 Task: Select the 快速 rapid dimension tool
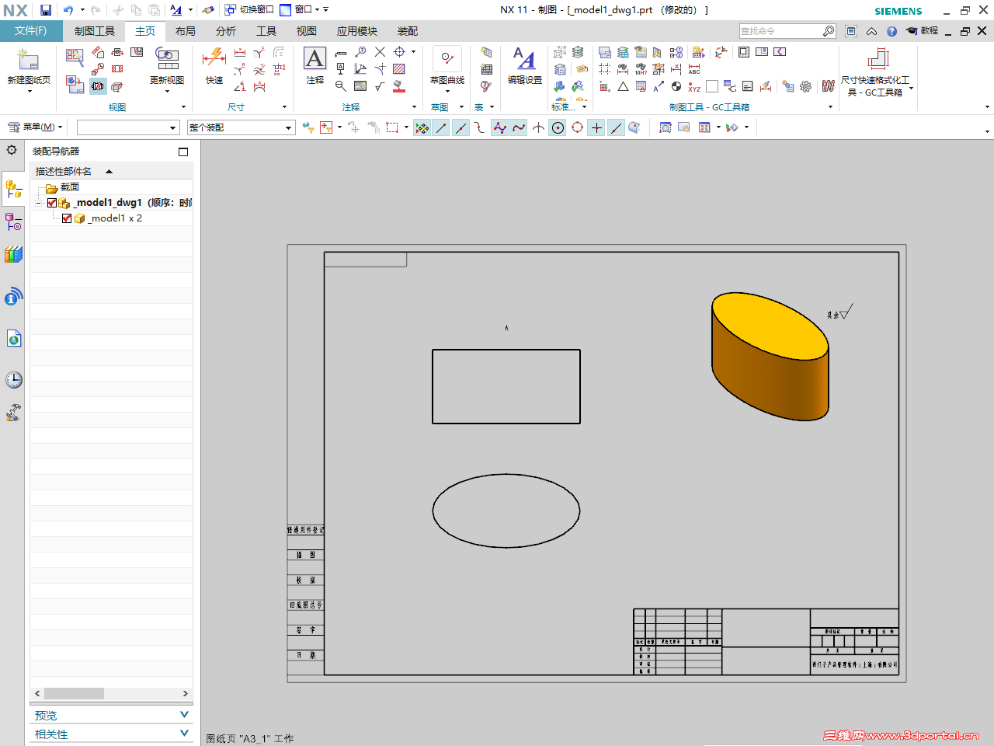coord(214,59)
